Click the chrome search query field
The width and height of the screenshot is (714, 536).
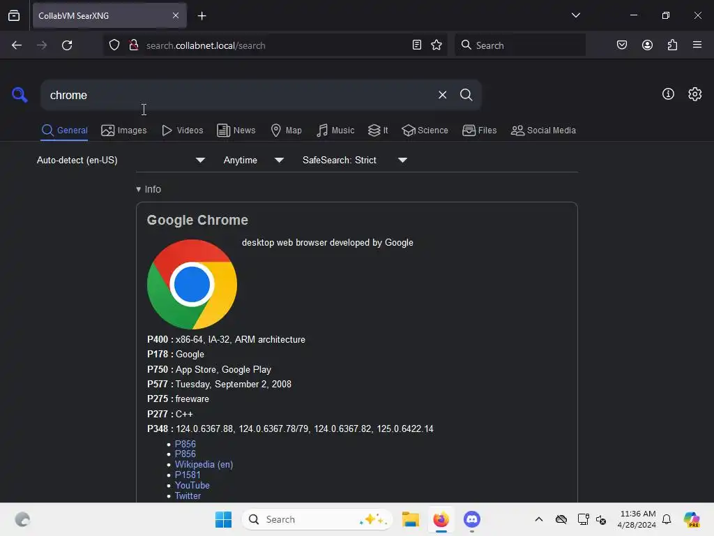[237, 95]
